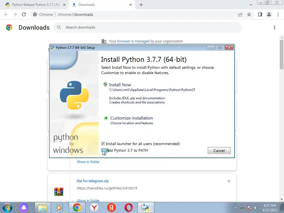Screen dimensions: 284x213
Task: Open Chrome profile avatar
Action: pyautogui.click(x=269, y=14)
